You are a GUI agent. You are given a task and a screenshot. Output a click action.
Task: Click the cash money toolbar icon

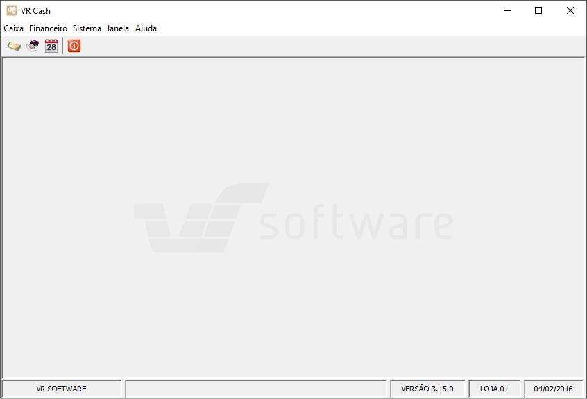(13, 46)
